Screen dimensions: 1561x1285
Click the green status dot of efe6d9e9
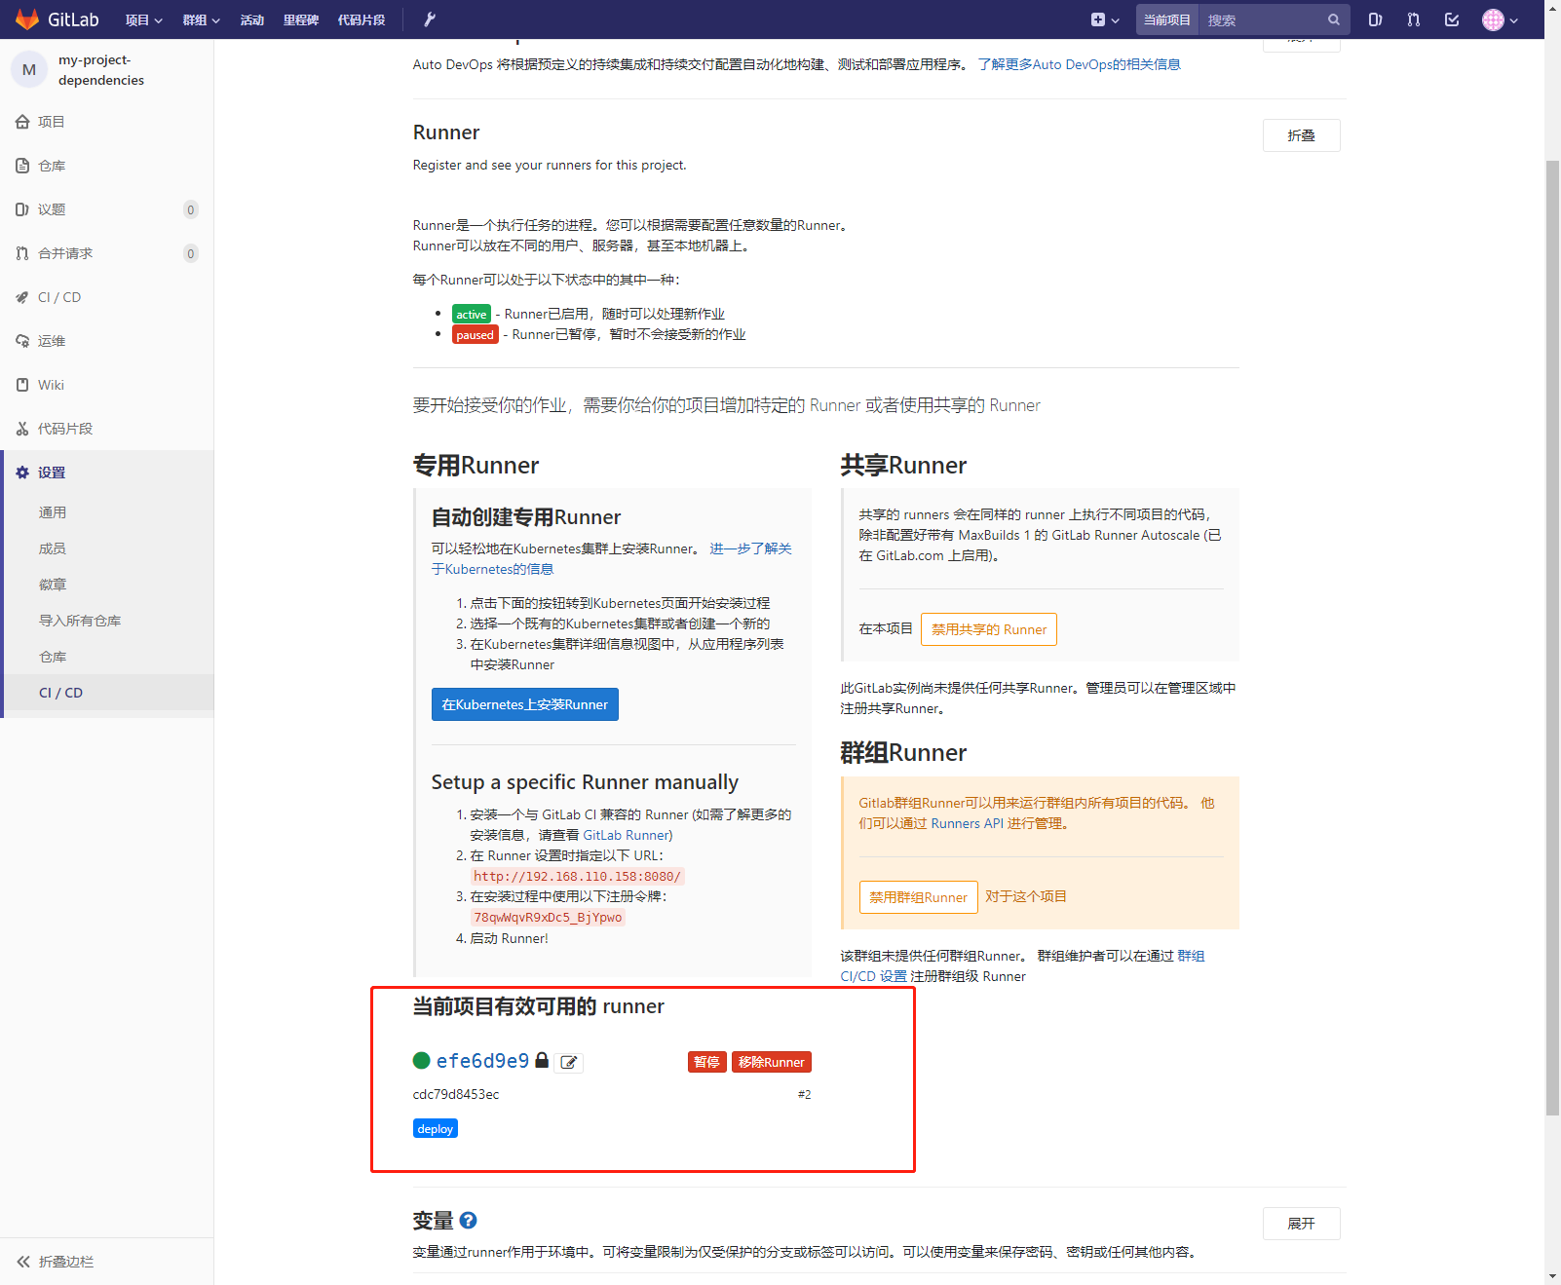pyautogui.click(x=422, y=1061)
